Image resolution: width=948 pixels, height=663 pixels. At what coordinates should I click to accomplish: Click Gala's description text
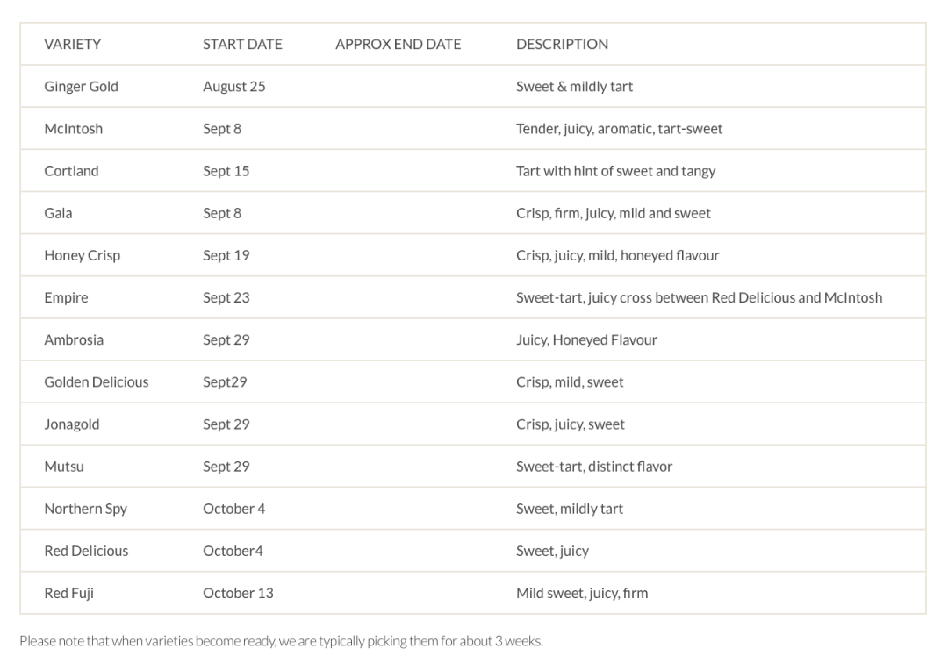pyautogui.click(x=613, y=213)
